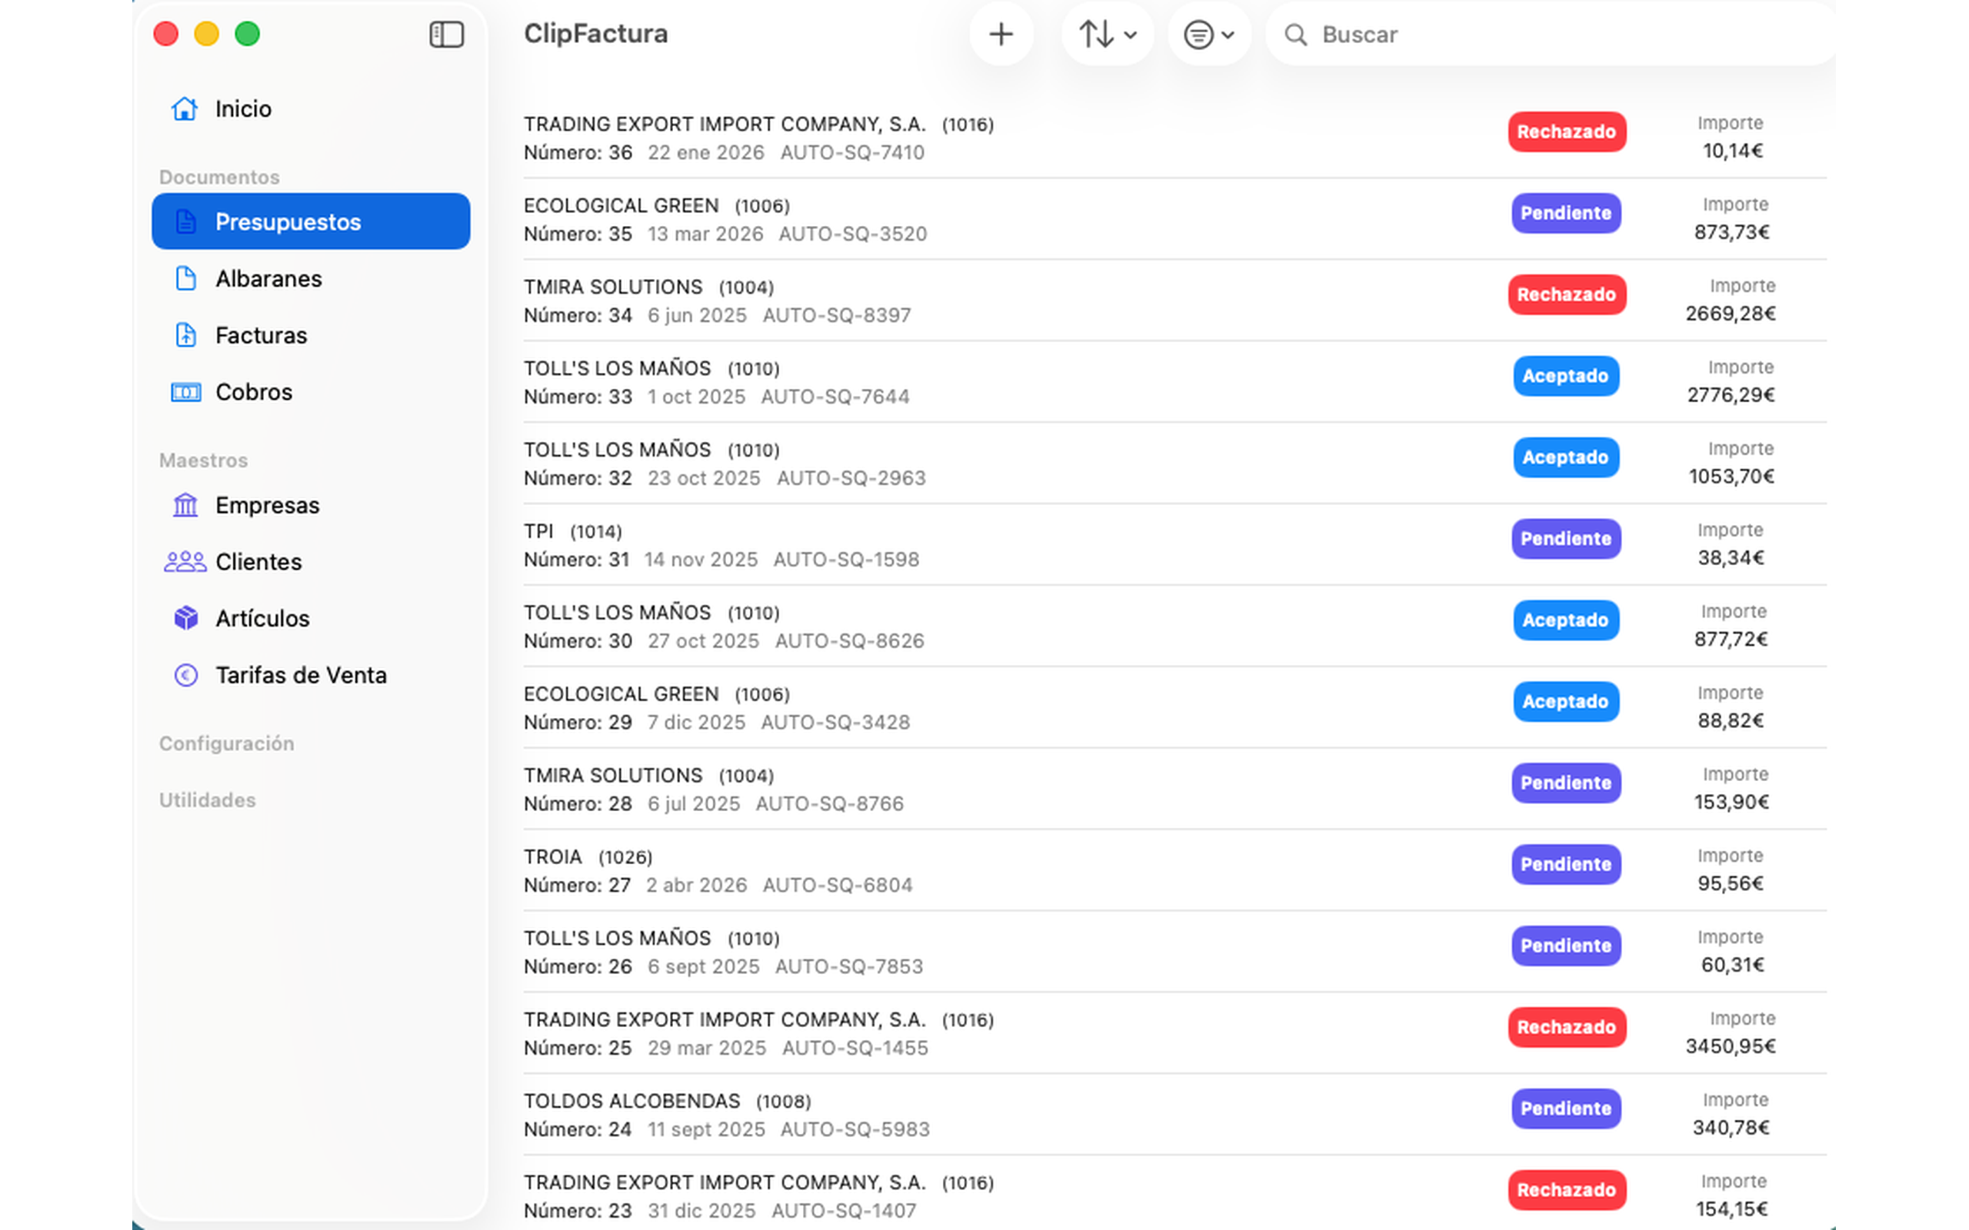Click Pendiente badge on presupuesto 35
The image size is (1969, 1230).
(x=1566, y=213)
